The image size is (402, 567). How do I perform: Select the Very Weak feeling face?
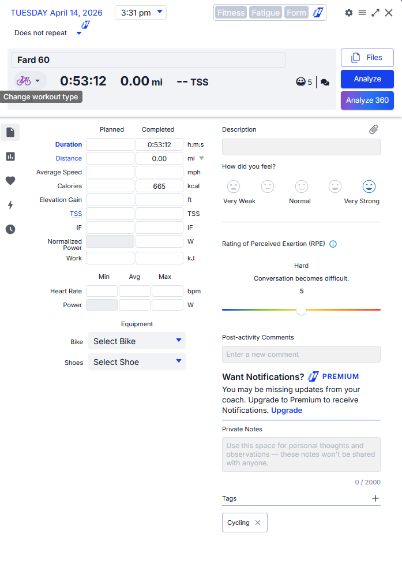[x=234, y=186]
